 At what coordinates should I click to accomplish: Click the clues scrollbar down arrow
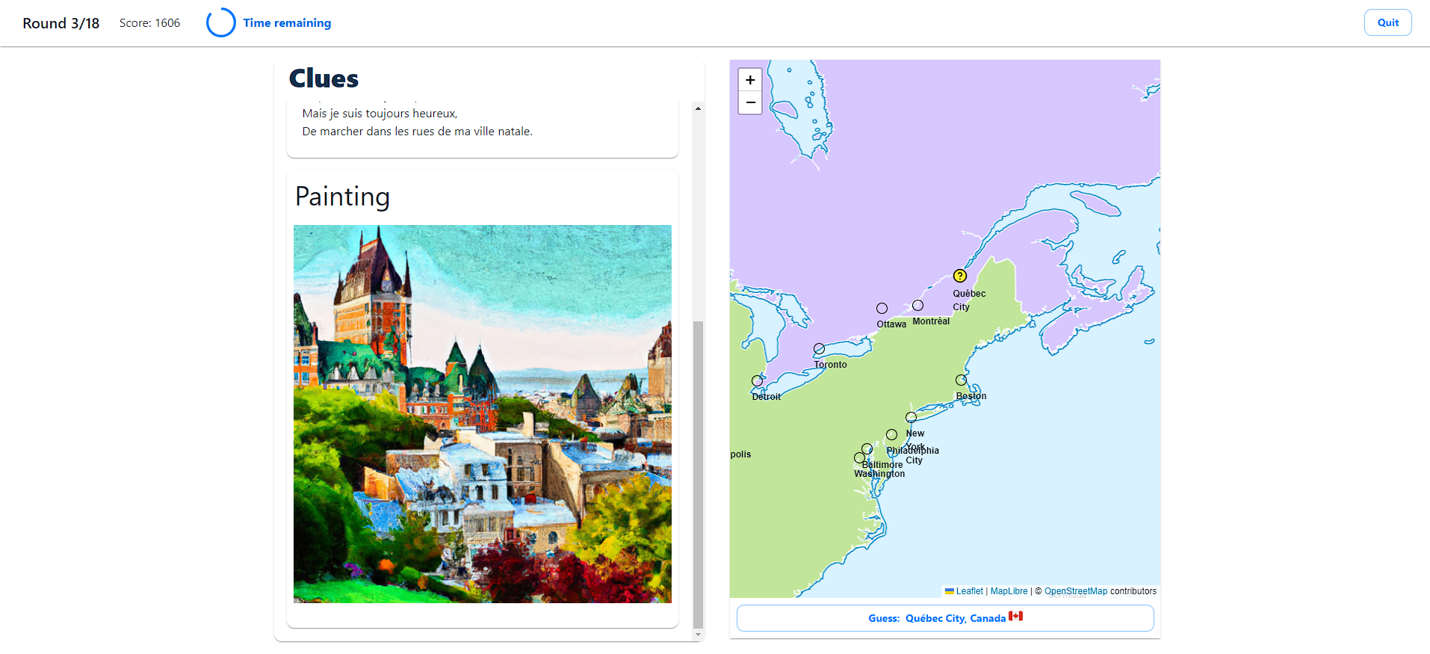pos(698,635)
